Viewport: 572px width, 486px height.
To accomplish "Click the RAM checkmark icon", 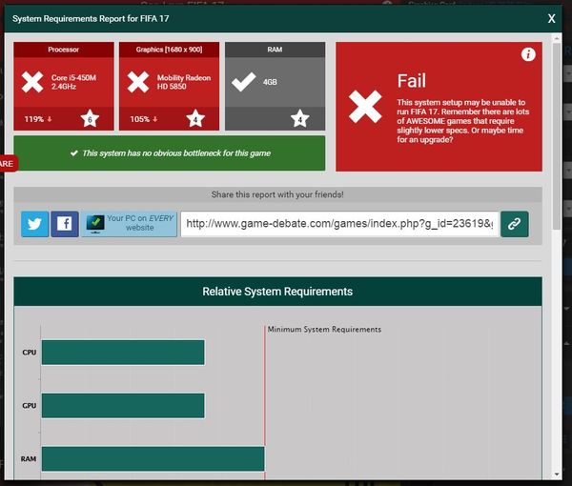I will 244,82.
